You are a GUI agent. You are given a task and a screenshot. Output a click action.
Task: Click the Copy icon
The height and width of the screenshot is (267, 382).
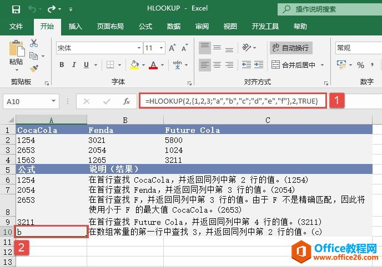click(34, 56)
